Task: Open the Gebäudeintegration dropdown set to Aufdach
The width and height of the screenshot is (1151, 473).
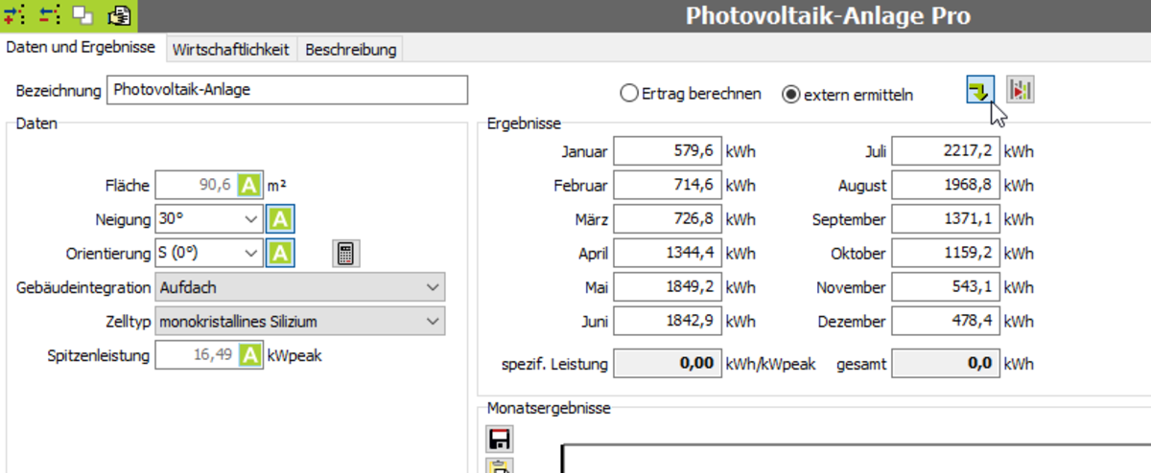Action: click(x=299, y=287)
